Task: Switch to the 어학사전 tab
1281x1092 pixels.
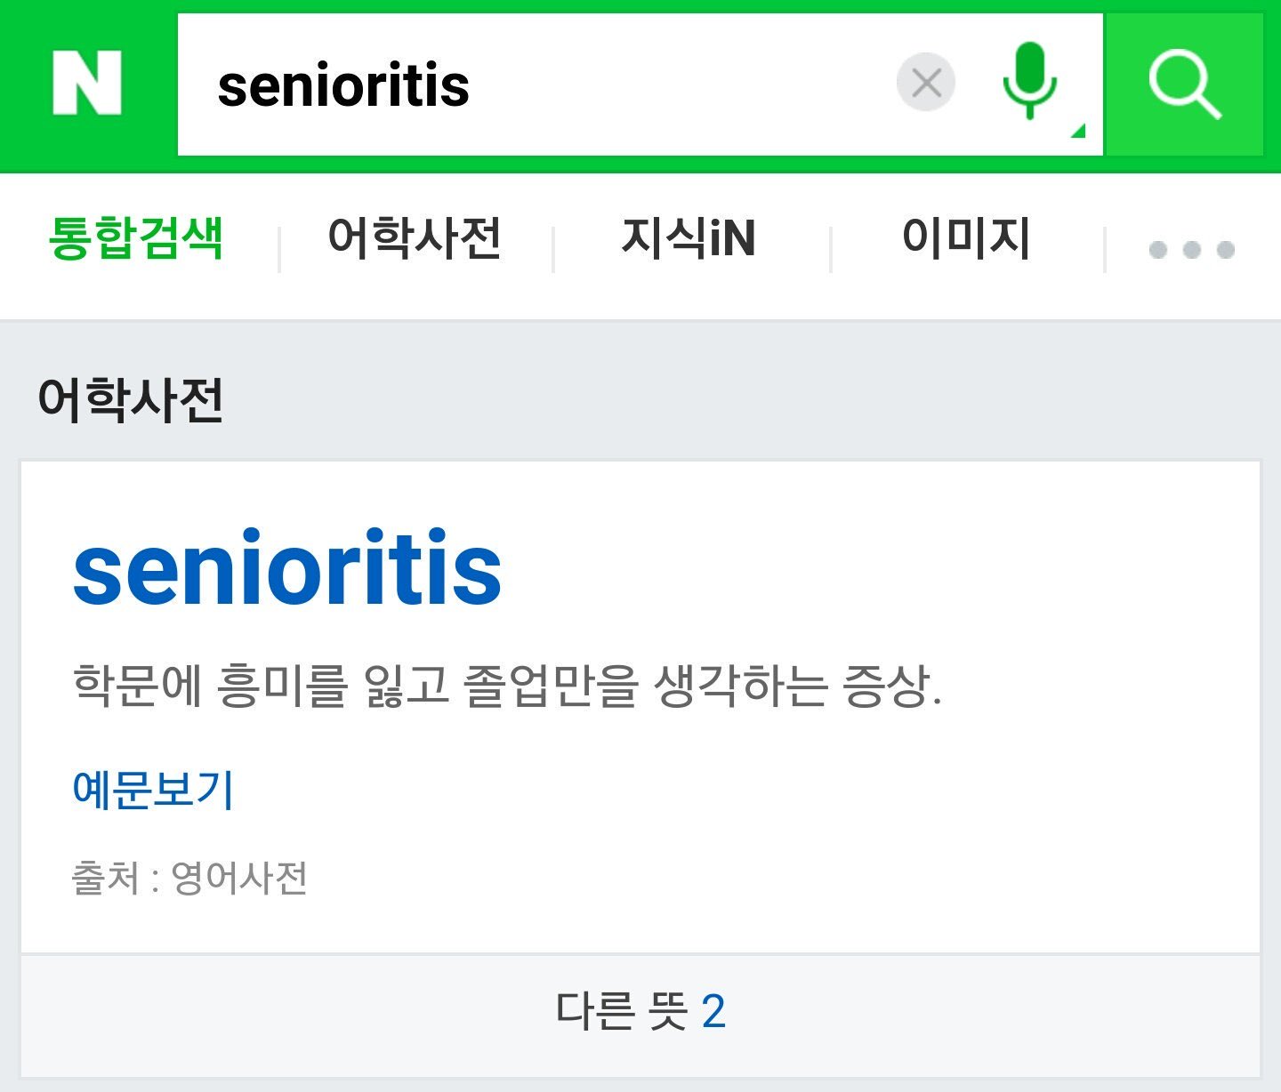Action: (x=415, y=238)
